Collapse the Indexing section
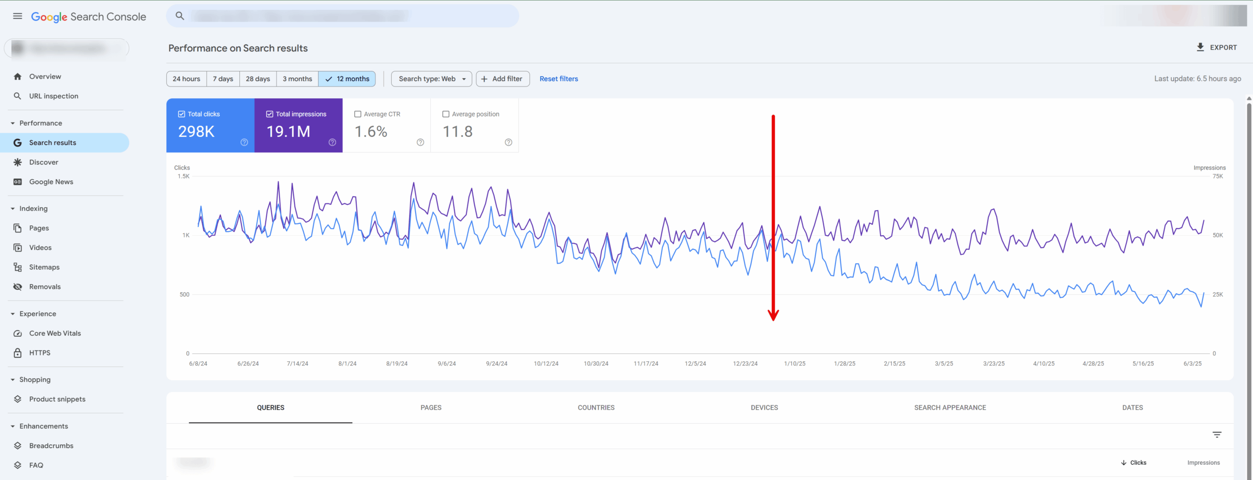The image size is (1253, 480). click(x=12, y=208)
